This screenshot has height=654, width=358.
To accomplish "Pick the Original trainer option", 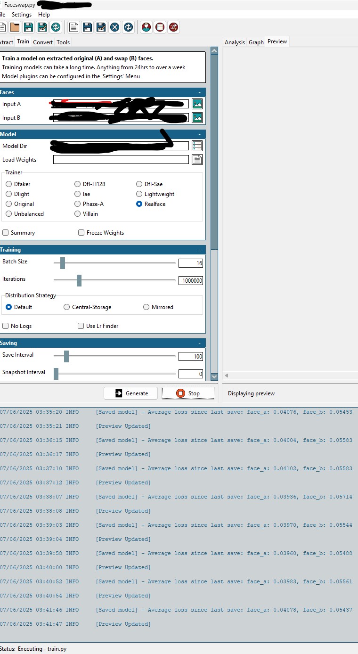I will (20, 204).
